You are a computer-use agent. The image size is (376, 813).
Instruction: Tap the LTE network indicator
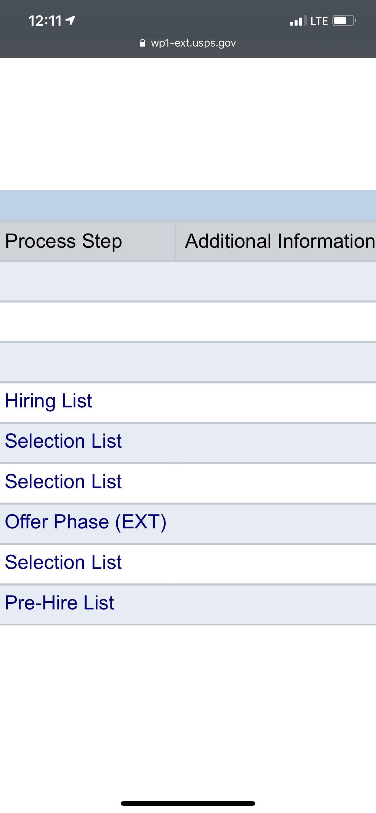coord(319,21)
